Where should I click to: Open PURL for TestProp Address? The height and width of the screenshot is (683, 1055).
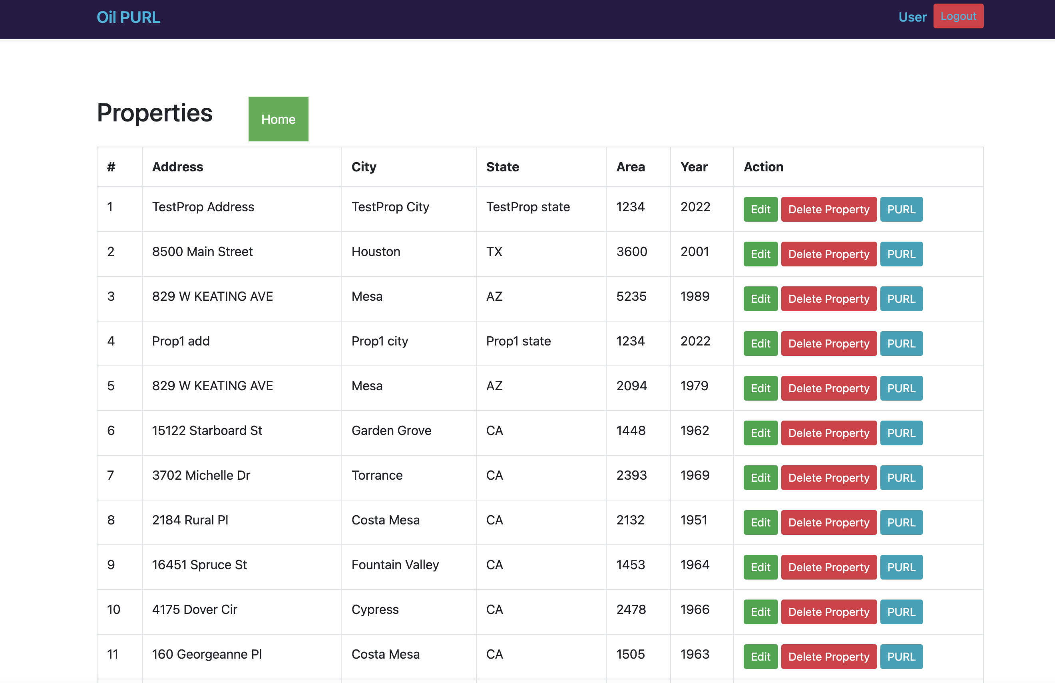click(901, 210)
